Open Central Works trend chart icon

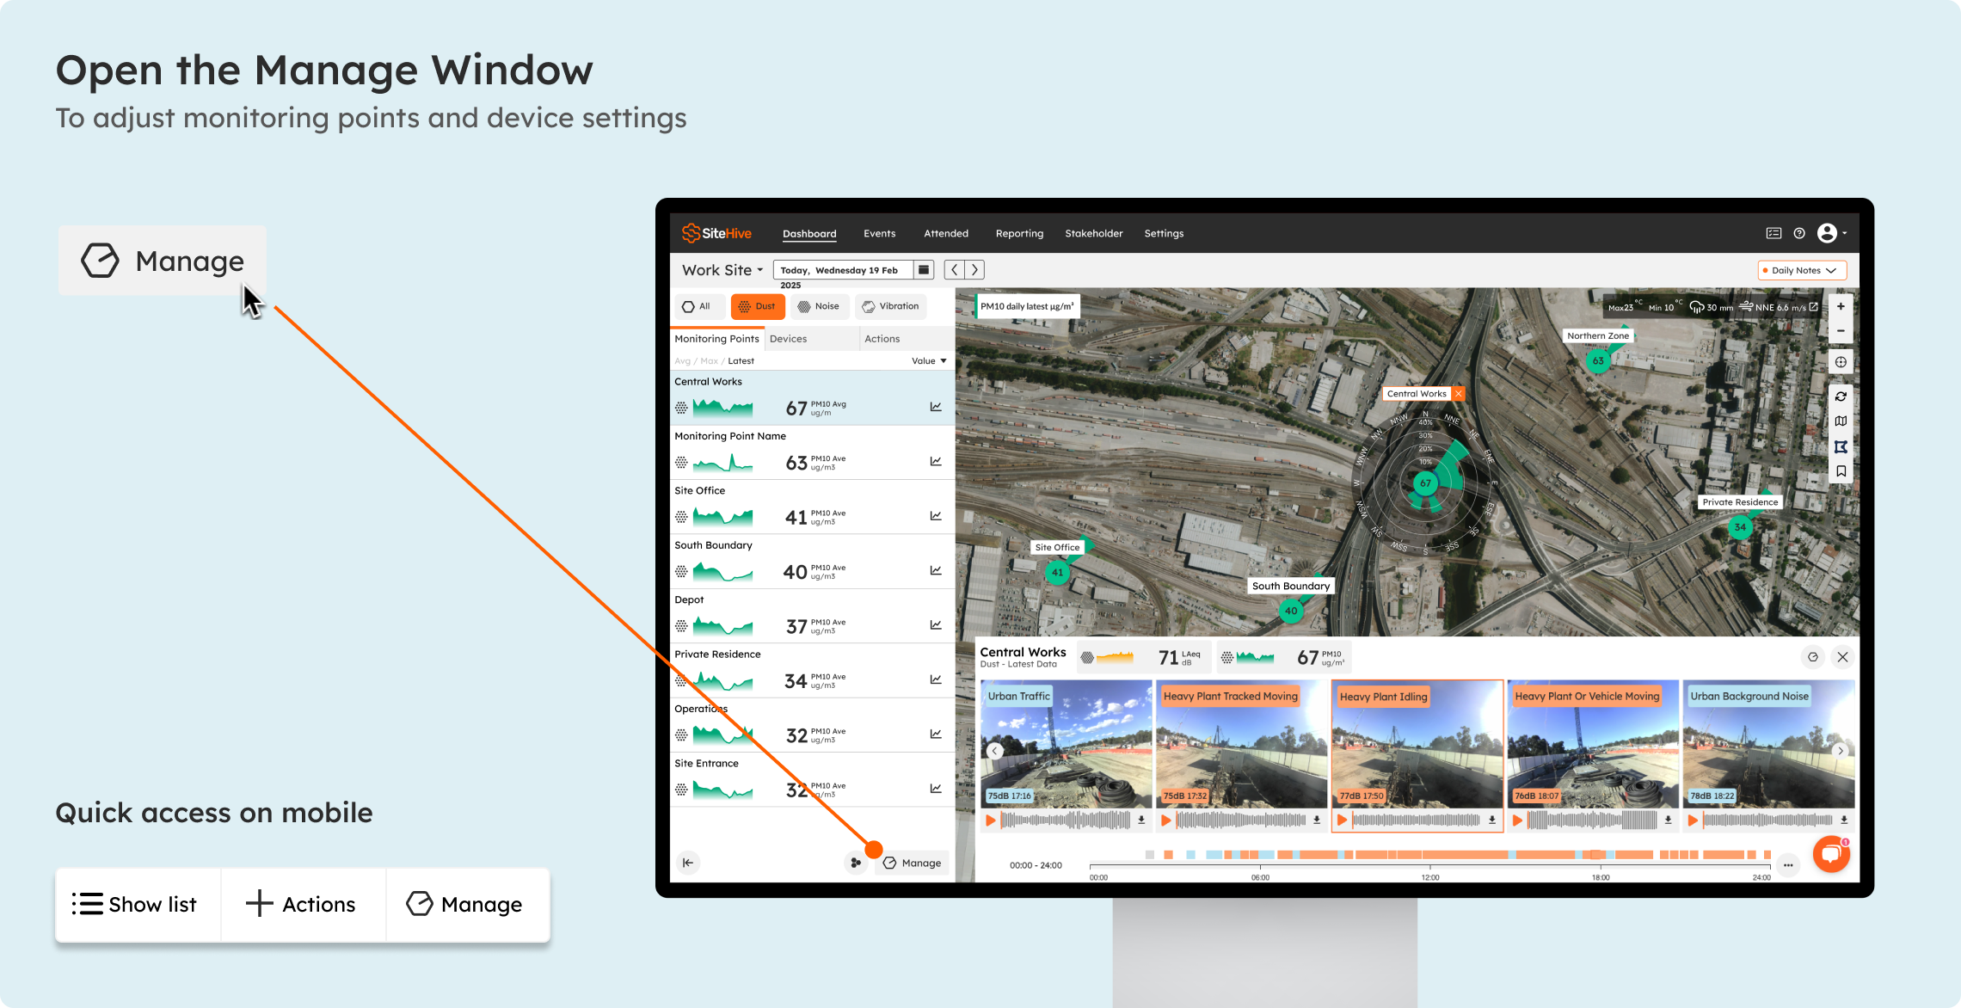pos(936,407)
